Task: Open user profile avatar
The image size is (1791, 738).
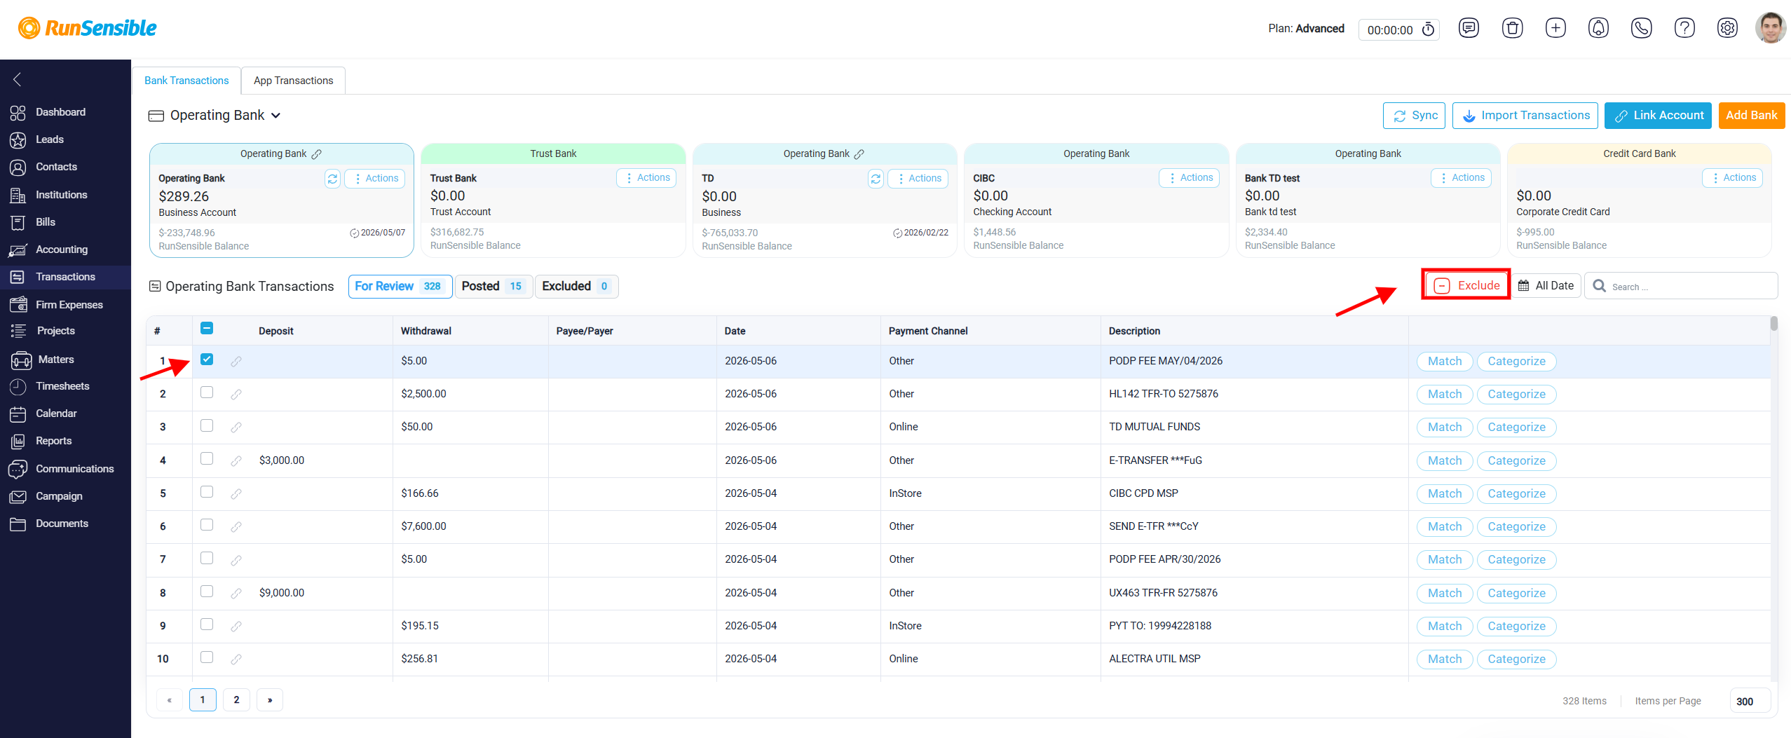Action: point(1770,28)
